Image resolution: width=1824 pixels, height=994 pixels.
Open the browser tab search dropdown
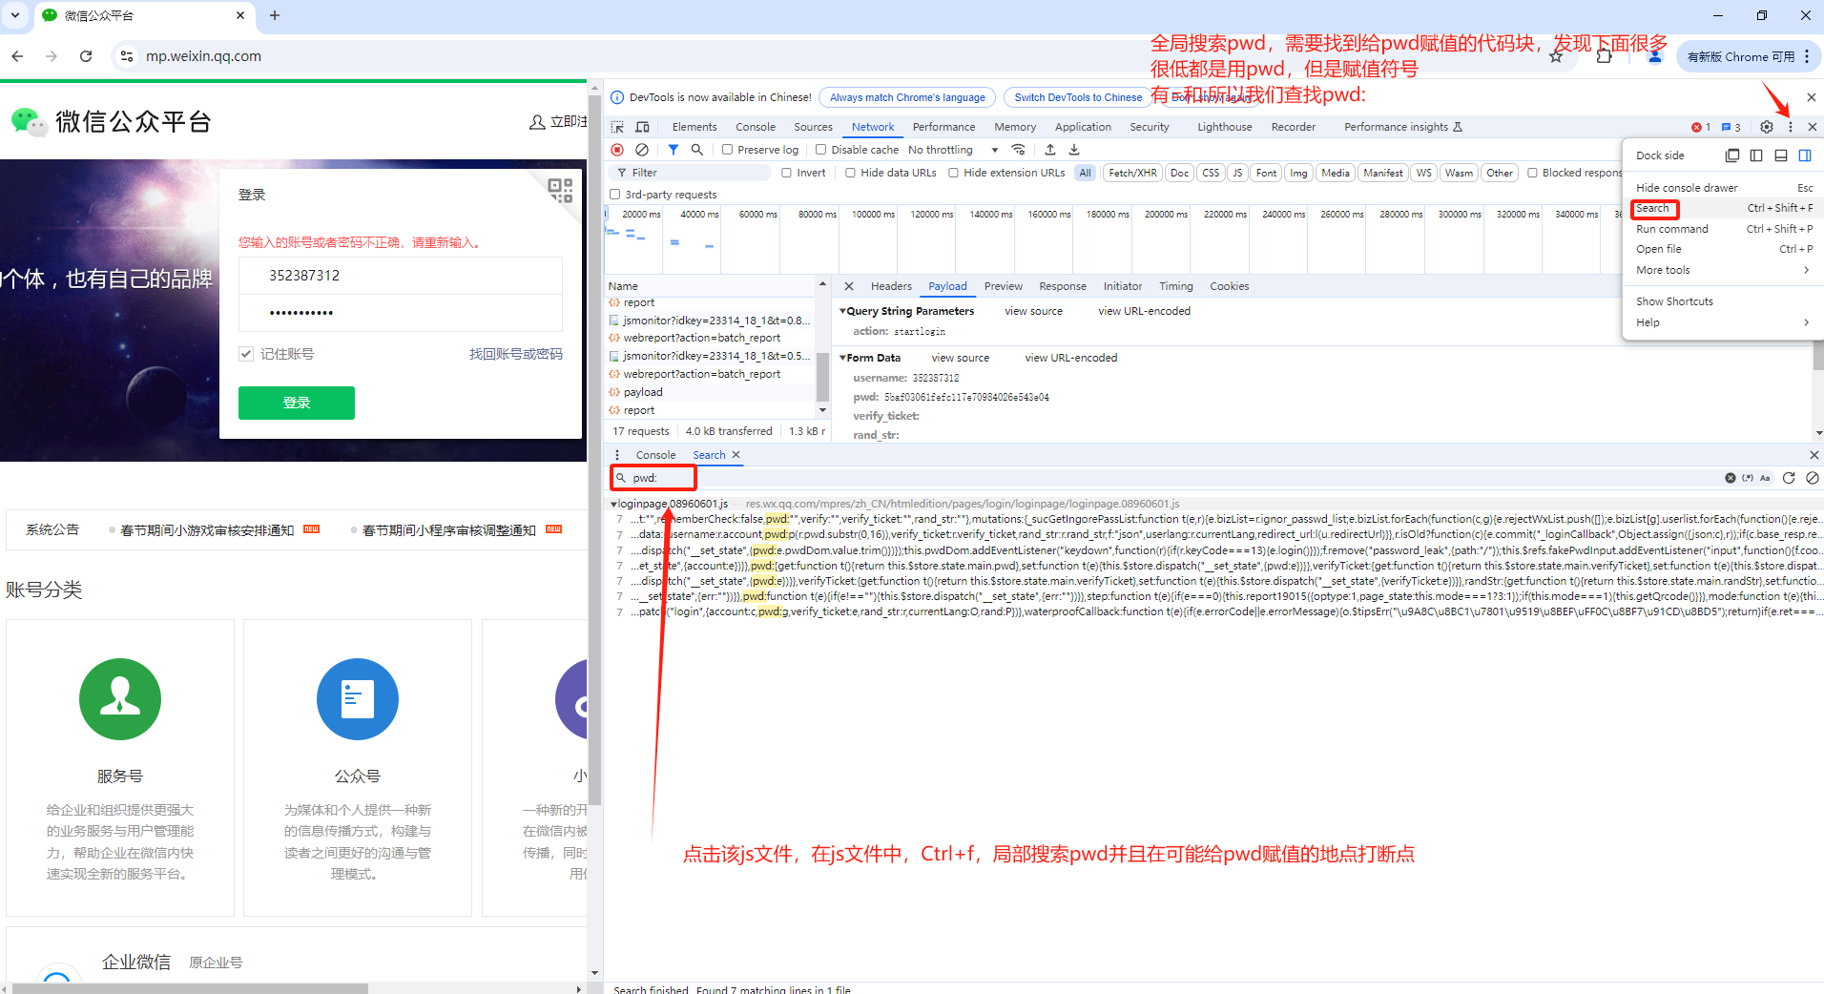click(x=15, y=15)
